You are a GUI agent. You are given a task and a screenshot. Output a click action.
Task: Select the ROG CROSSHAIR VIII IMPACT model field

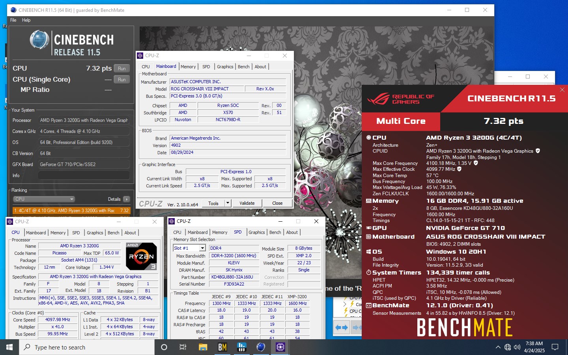click(207, 89)
